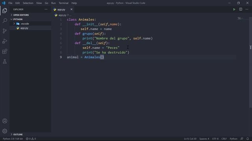
Task: Open the File menu
Action: point(10,3)
